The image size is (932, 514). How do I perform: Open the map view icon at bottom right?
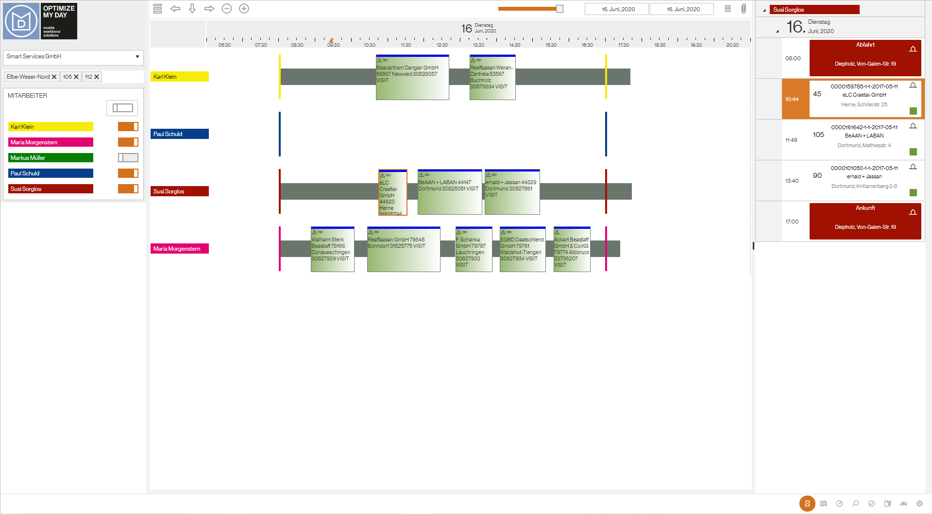pos(823,504)
